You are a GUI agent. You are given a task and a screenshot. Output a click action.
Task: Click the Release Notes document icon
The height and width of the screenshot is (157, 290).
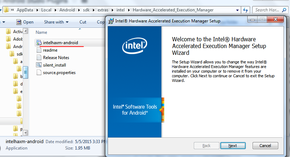[39, 58]
